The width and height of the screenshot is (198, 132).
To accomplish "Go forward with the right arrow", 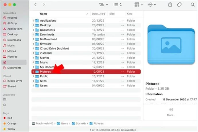I will pos(44,5).
